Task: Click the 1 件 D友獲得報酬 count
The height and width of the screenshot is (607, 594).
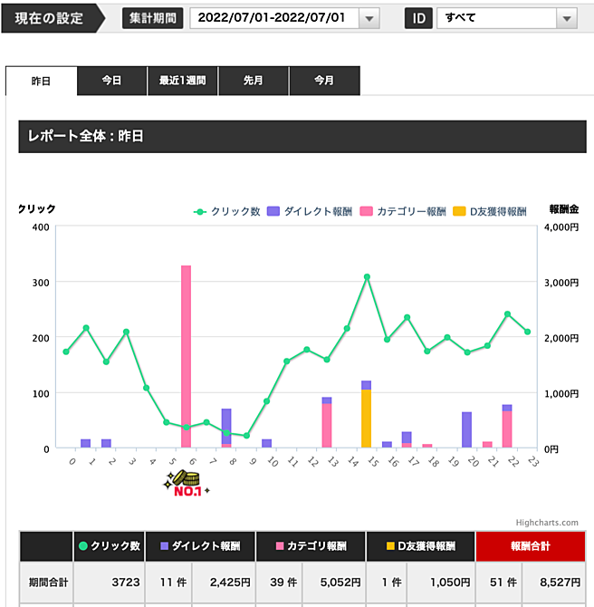Action: pyautogui.click(x=391, y=583)
